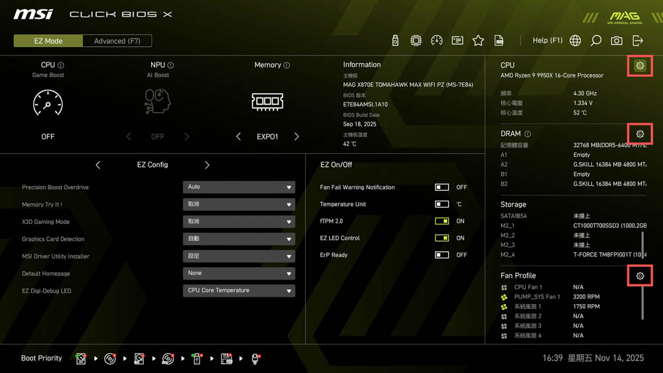Open the Default Homepage dropdown
Viewport: 663px width, 373px height.
(x=239, y=273)
